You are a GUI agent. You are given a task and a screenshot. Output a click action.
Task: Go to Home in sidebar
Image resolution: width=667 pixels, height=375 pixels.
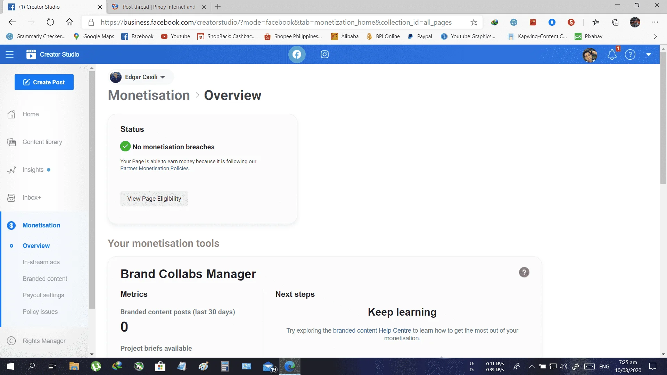click(x=31, y=114)
